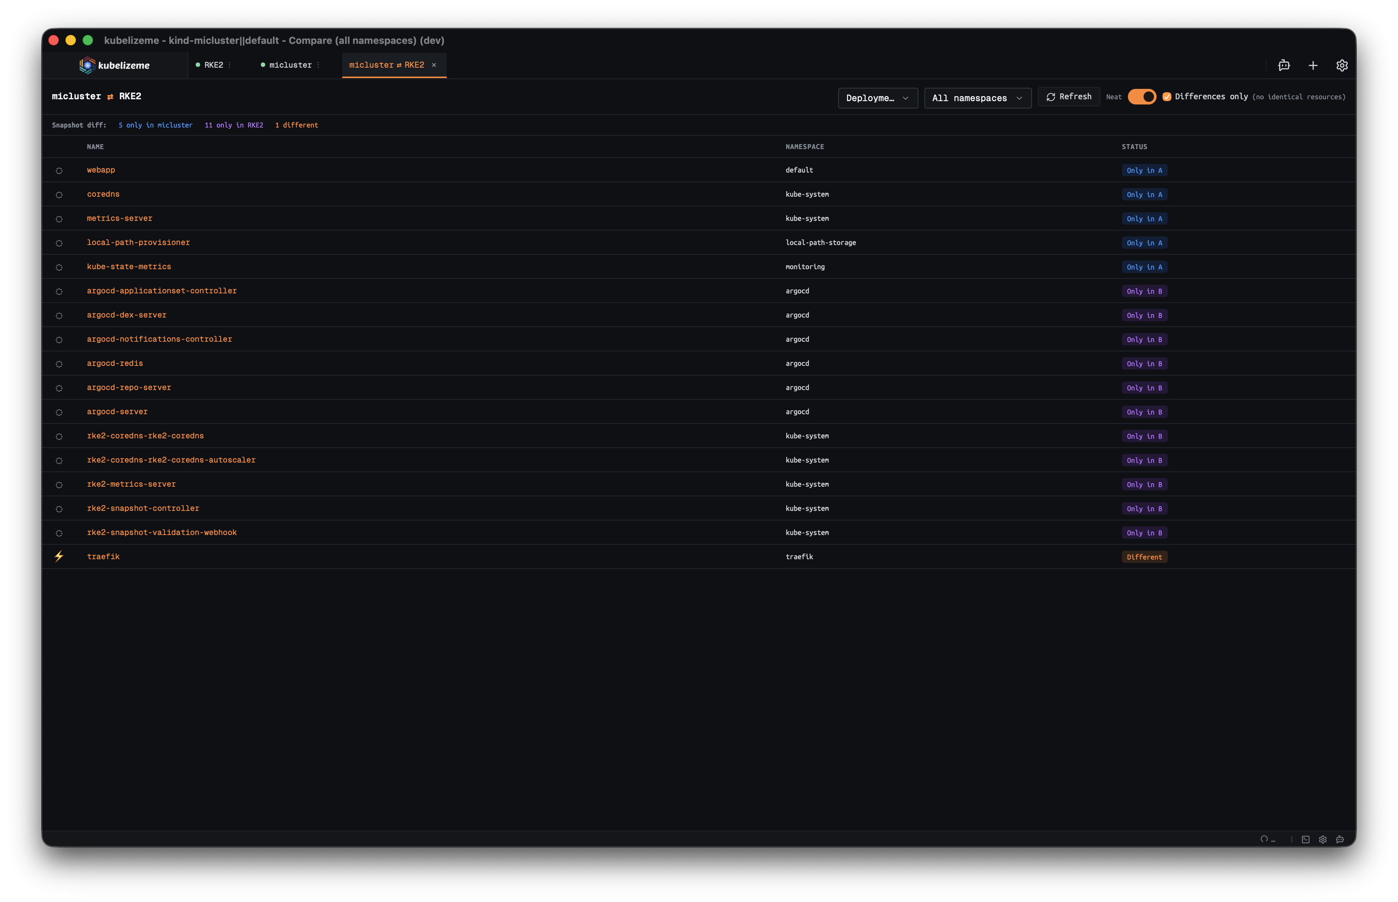Open the AI assistant robot icon in top bar
The width and height of the screenshot is (1398, 902).
1284,65
